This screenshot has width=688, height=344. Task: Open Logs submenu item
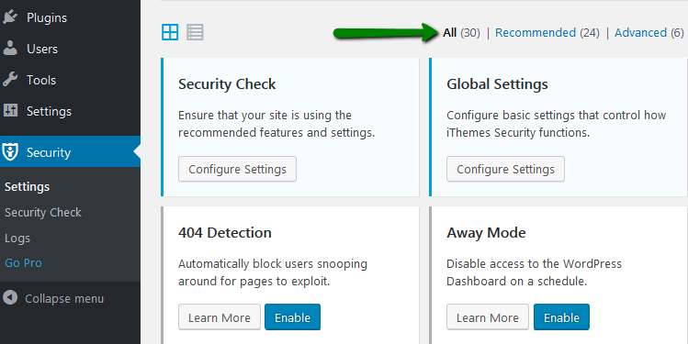tap(17, 239)
